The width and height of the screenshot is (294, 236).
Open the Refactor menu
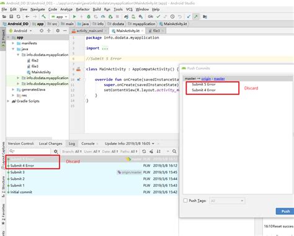82,9
